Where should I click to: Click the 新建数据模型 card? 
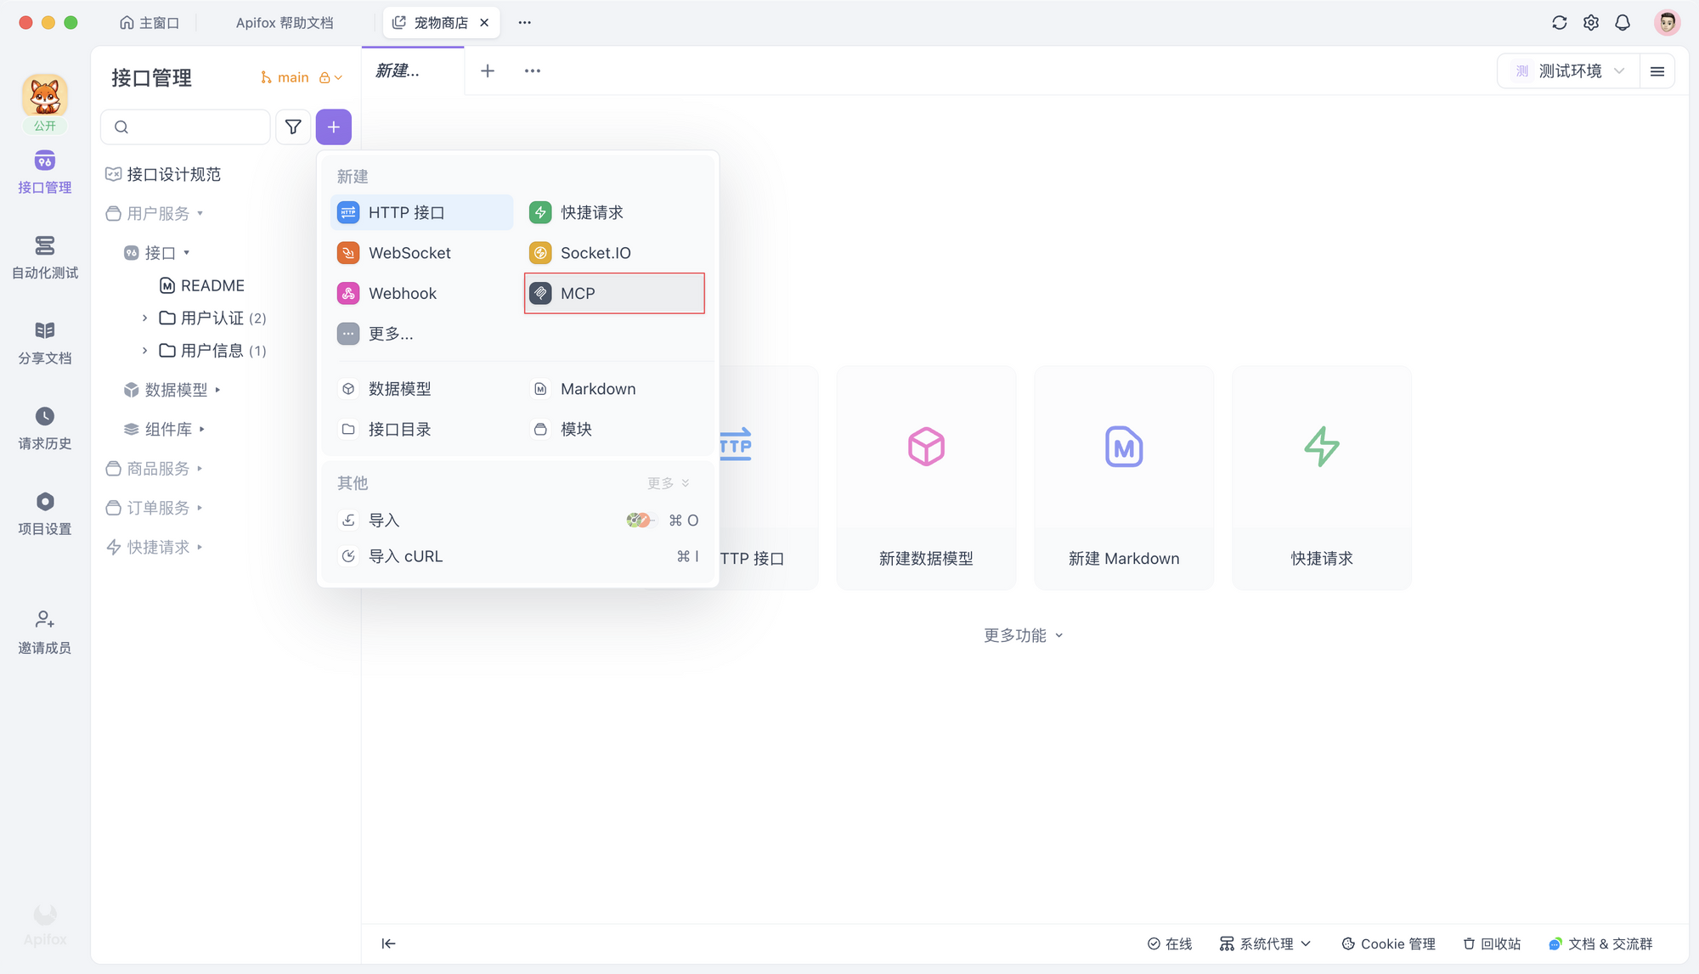click(x=925, y=477)
